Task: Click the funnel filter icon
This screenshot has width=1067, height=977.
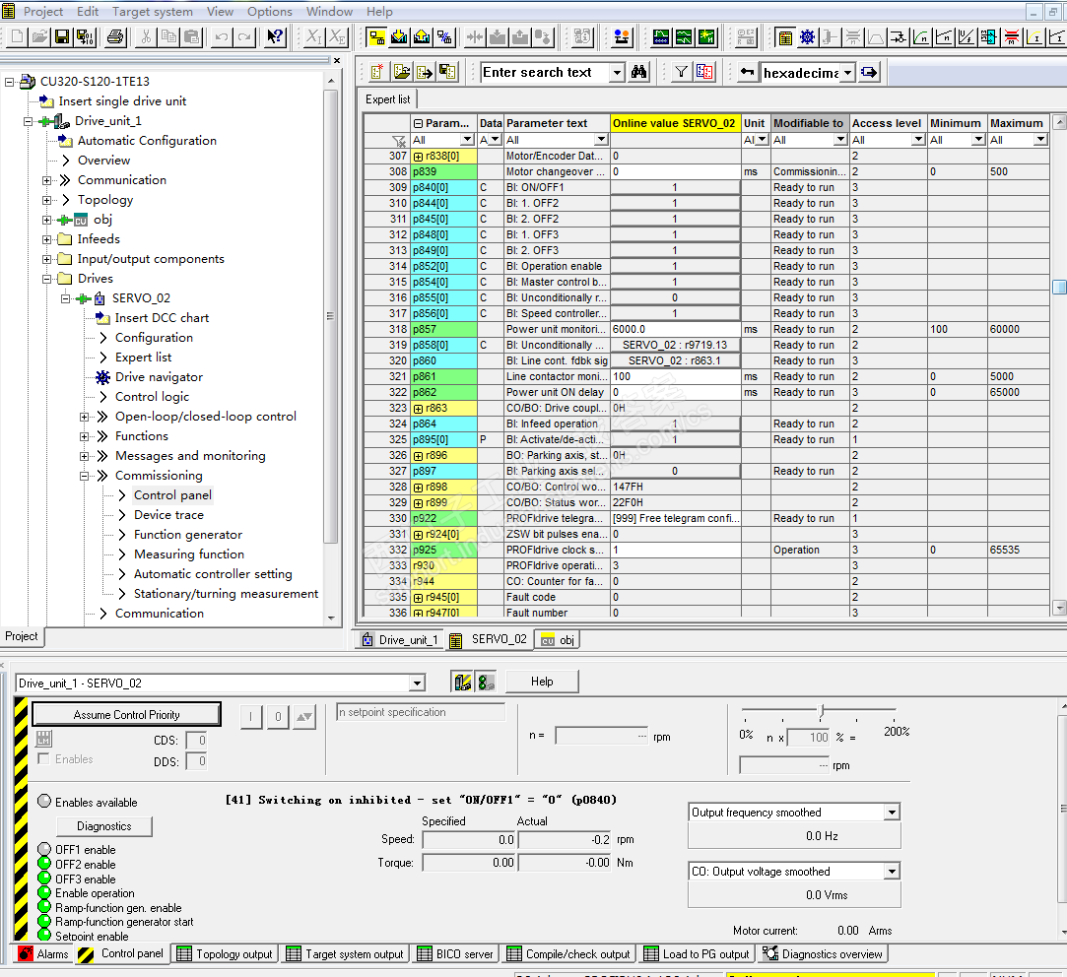Action: pyautogui.click(x=681, y=72)
